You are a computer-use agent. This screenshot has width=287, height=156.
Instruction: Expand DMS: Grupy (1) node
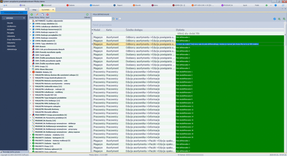click(31, 66)
